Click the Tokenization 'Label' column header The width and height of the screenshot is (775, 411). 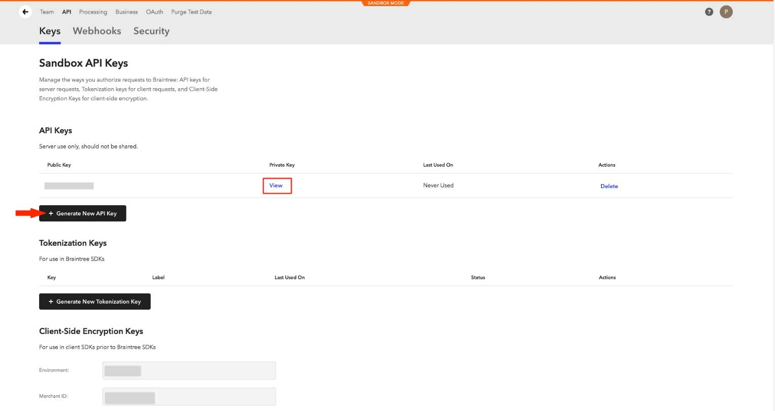[x=158, y=277]
